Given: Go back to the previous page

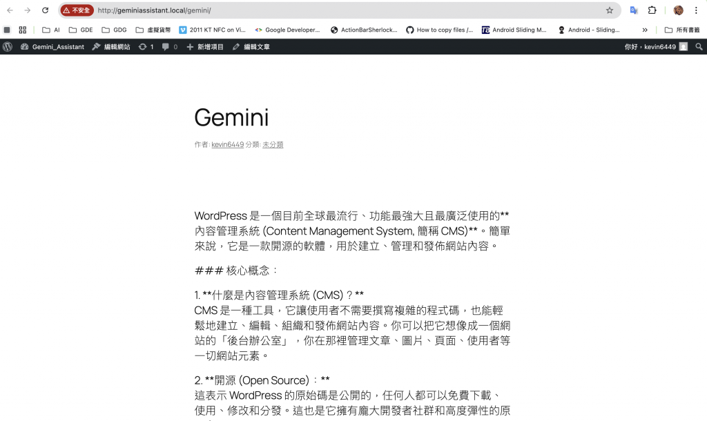Looking at the screenshot, I should pyautogui.click(x=10, y=10).
